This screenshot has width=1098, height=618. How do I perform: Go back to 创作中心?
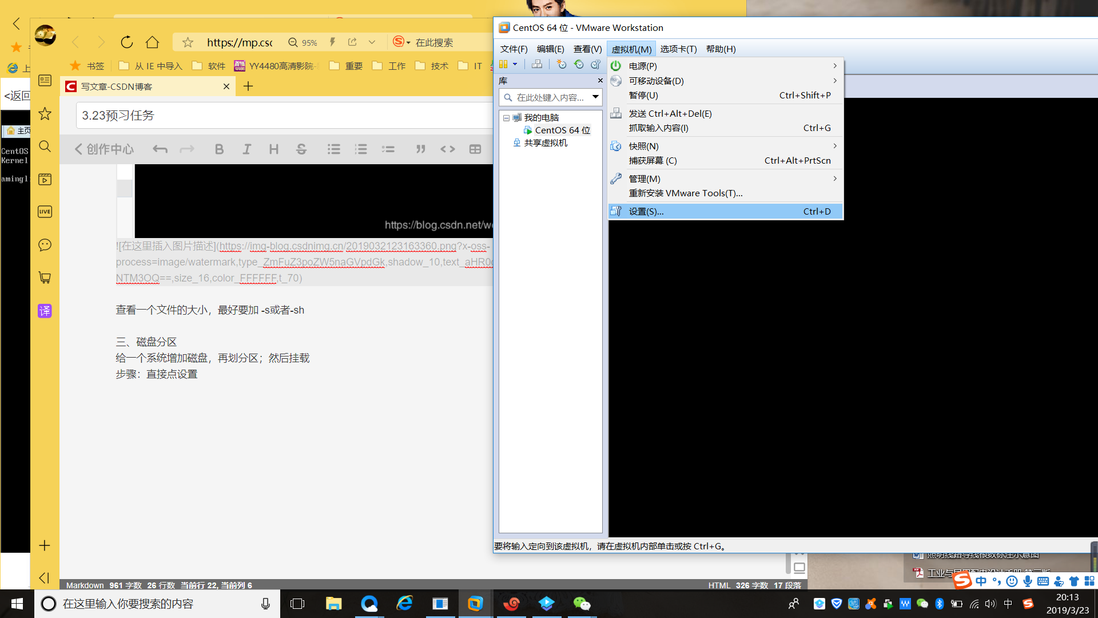coord(104,149)
